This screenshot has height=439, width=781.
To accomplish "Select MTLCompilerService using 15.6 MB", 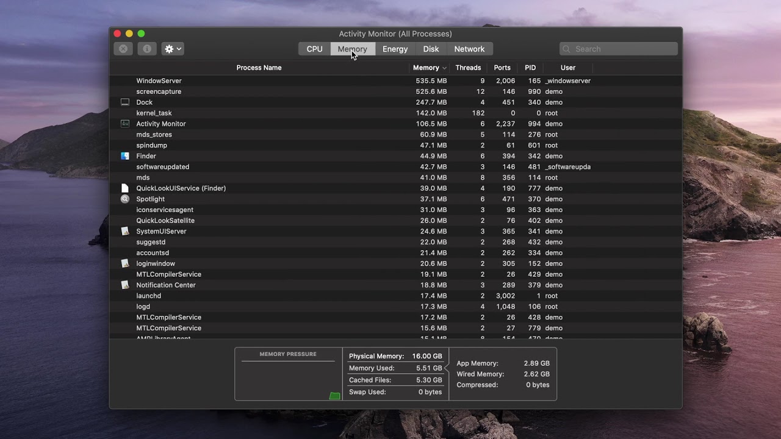I will point(395,328).
